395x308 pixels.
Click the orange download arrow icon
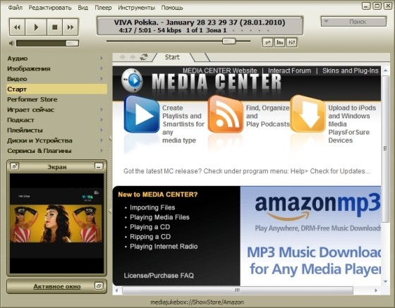pos(308,114)
